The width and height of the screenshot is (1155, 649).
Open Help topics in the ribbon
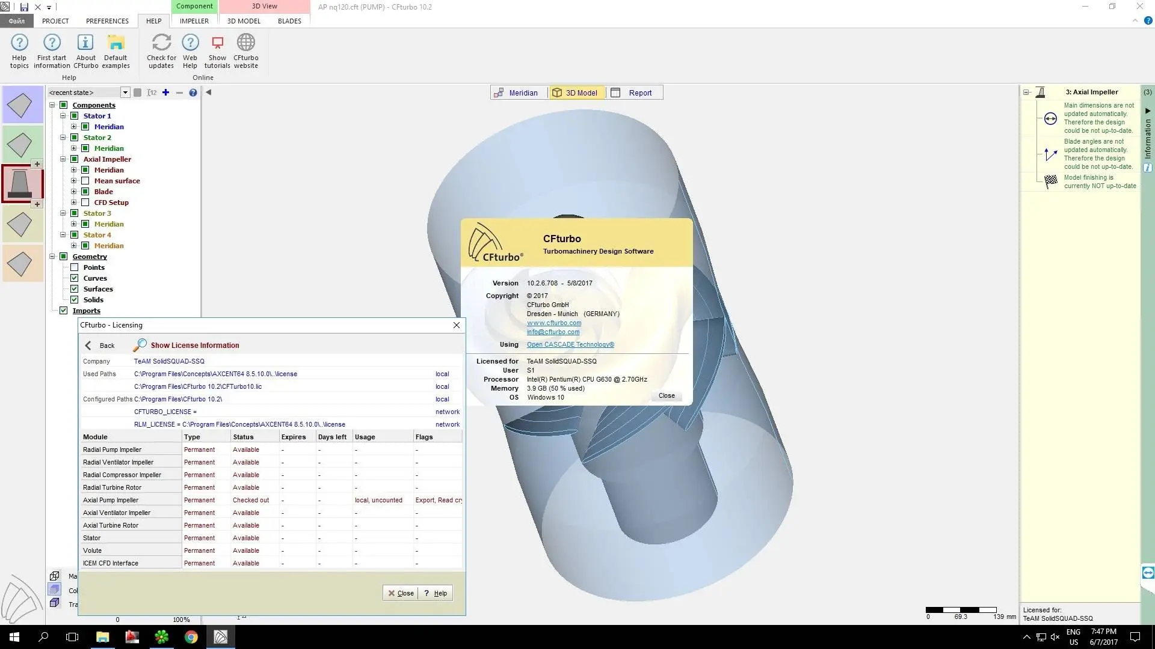pos(19,51)
